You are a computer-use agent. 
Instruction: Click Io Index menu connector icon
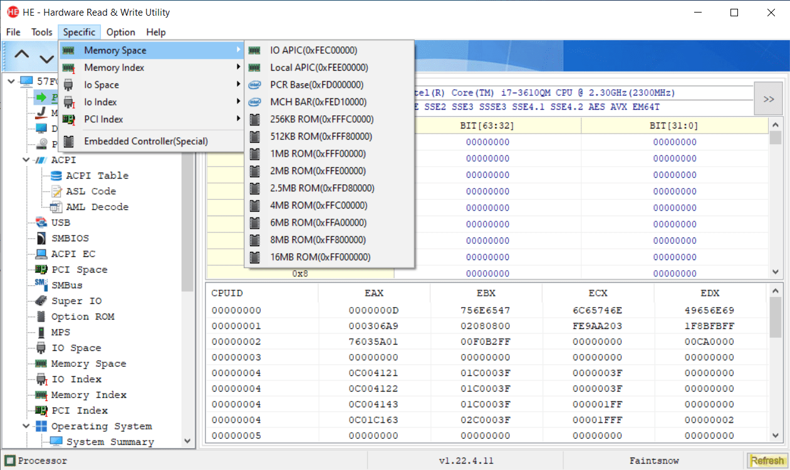pos(69,102)
